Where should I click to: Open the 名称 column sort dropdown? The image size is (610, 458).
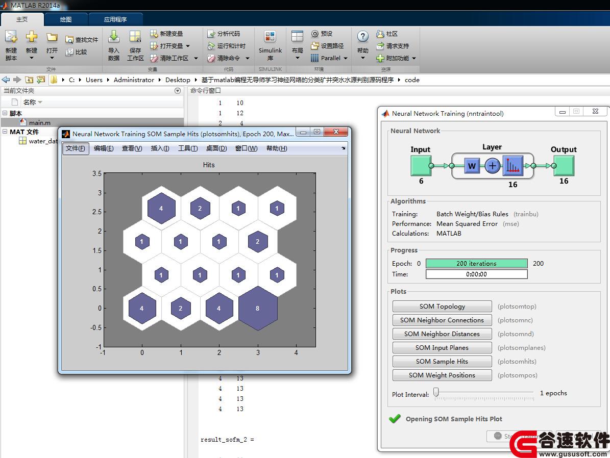click(40, 102)
